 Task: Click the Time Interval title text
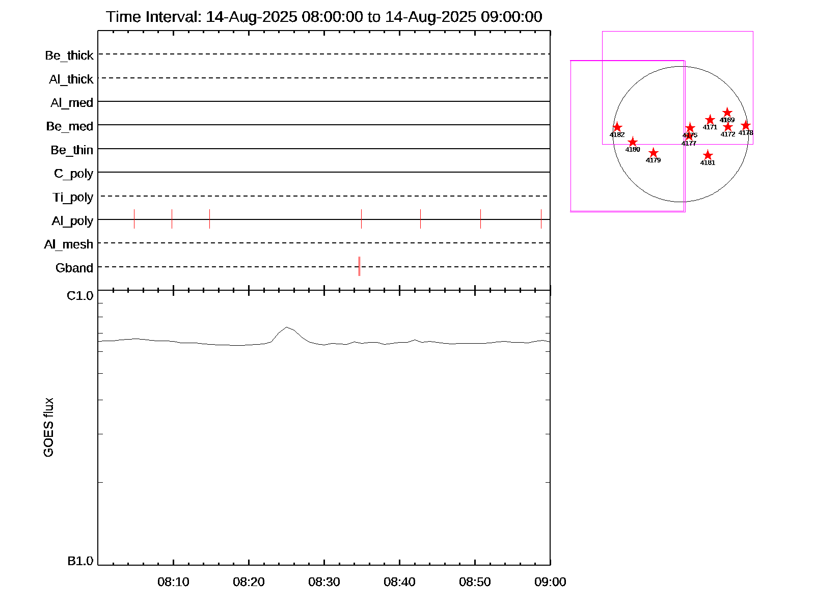point(324,17)
